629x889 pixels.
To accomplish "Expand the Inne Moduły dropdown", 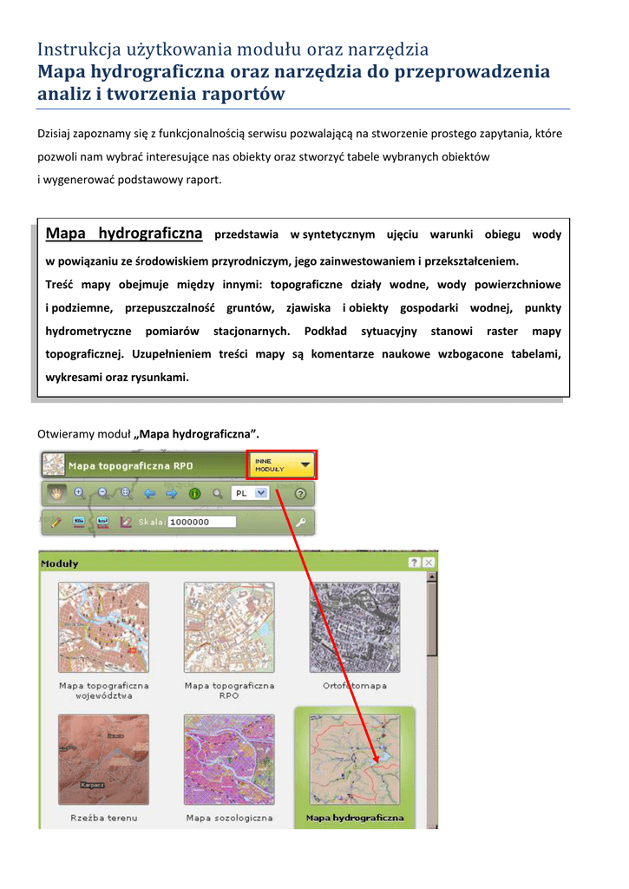I will pyautogui.click(x=282, y=464).
